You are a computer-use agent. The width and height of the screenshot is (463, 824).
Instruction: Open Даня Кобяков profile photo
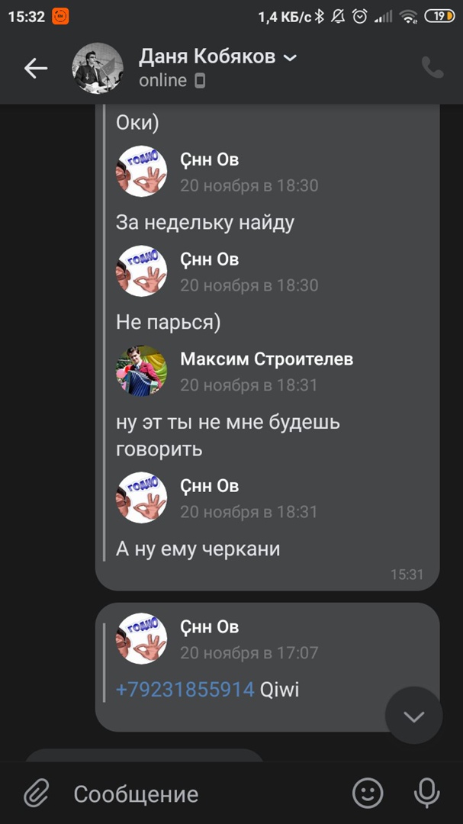tap(98, 69)
